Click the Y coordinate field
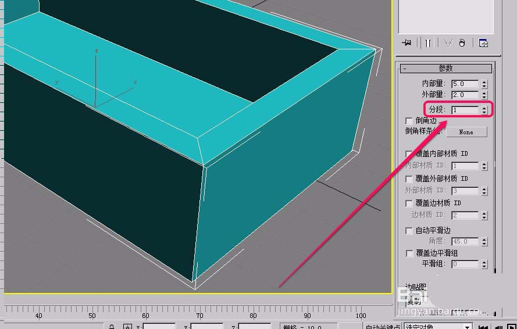Screen dimensions: 517x329 click(x=206, y=327)
